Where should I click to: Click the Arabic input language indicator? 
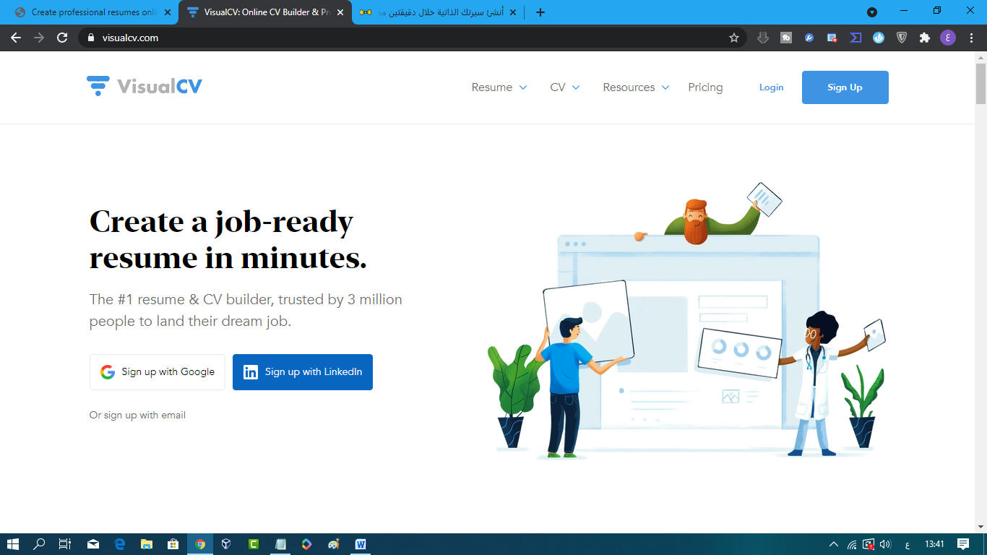907,544
